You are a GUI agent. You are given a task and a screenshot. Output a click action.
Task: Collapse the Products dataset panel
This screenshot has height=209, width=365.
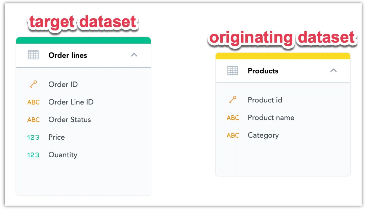click(x=334, y=70)
